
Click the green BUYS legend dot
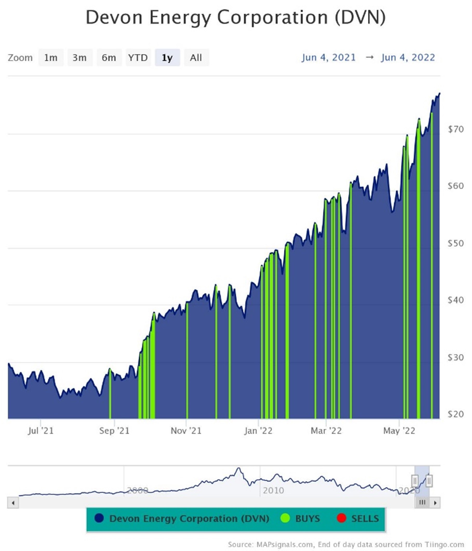(x=285, y=518)
